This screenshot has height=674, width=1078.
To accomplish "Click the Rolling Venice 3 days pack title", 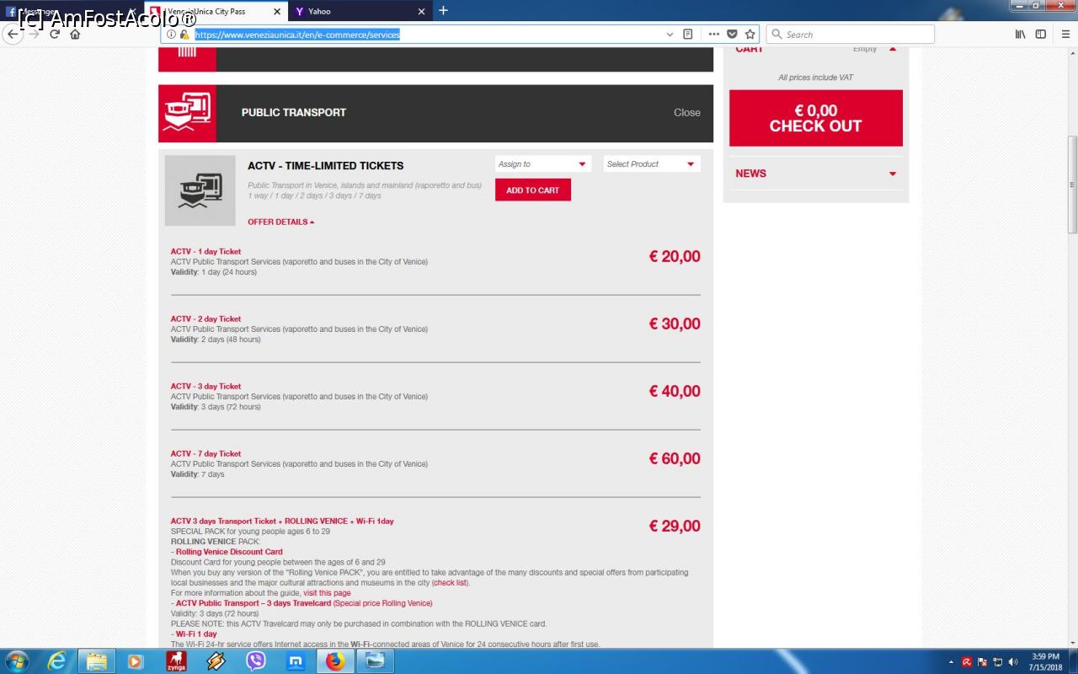I will coord(282,522).
